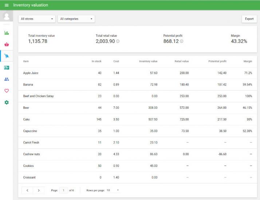Open the Customers people icon
The height and width of the screenshot is (200, 260).
pyautogui.click(x=7, y=79)
